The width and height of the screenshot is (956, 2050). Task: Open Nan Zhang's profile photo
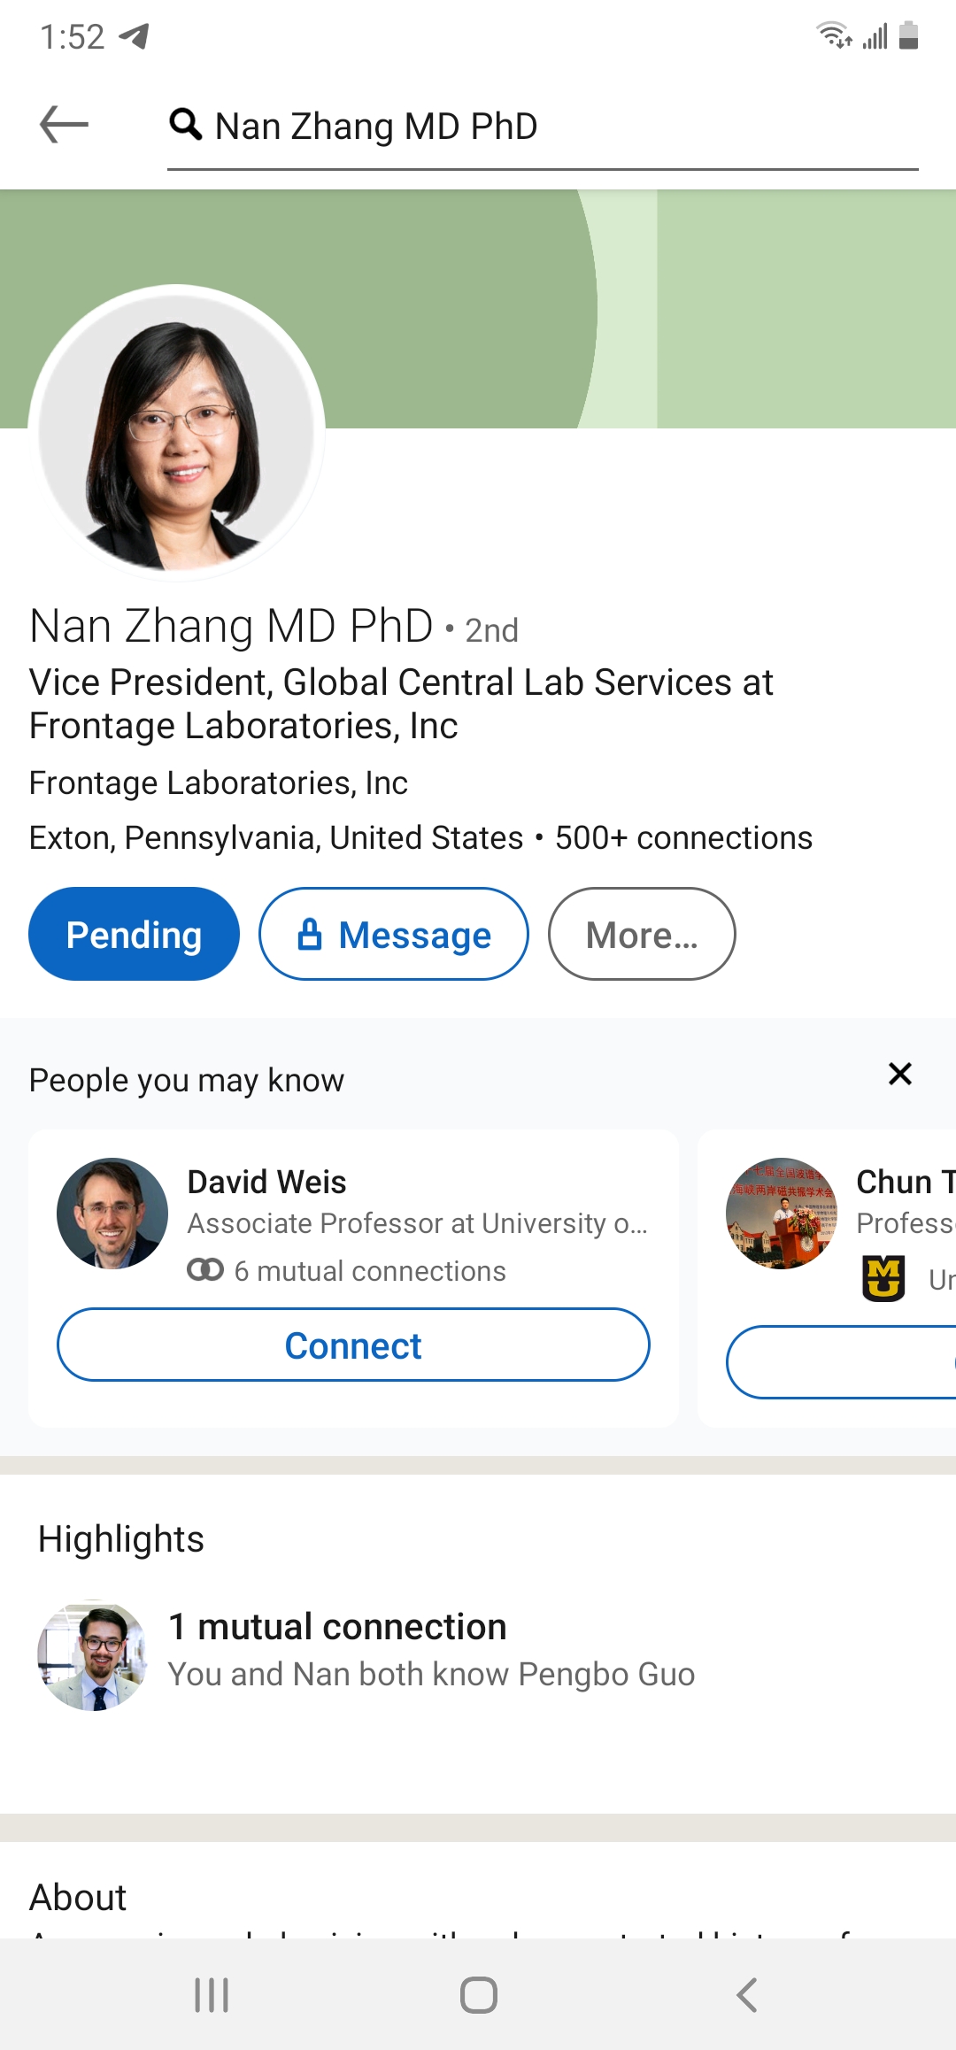(x=177, y=432)
